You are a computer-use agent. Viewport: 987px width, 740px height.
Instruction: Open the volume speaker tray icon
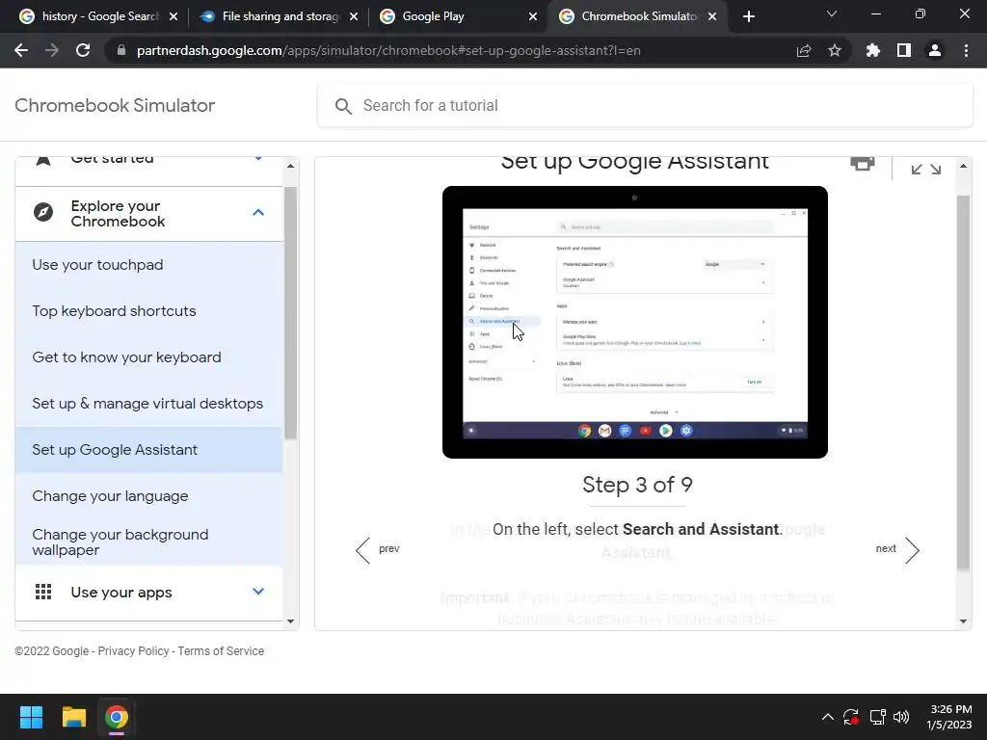tap(901, 717)
